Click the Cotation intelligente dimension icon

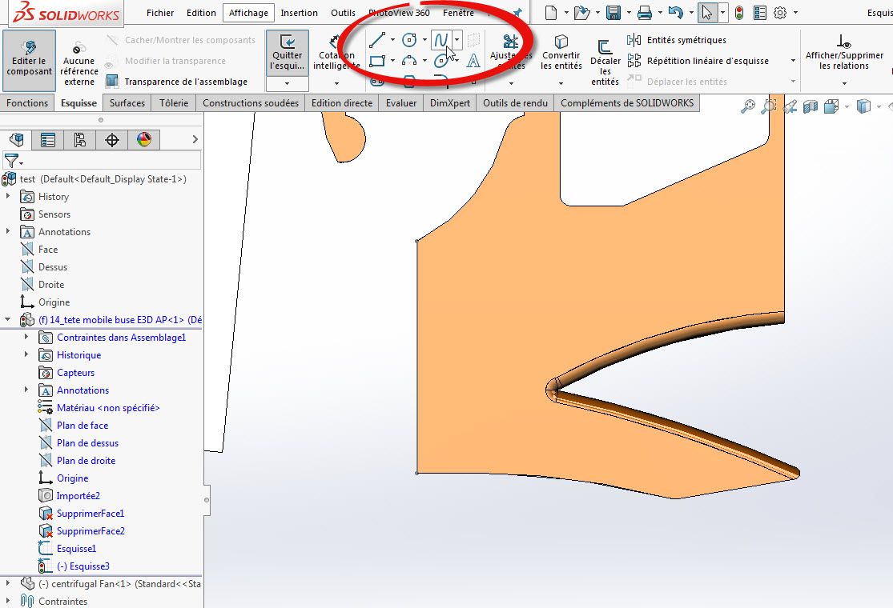[336, 42]
